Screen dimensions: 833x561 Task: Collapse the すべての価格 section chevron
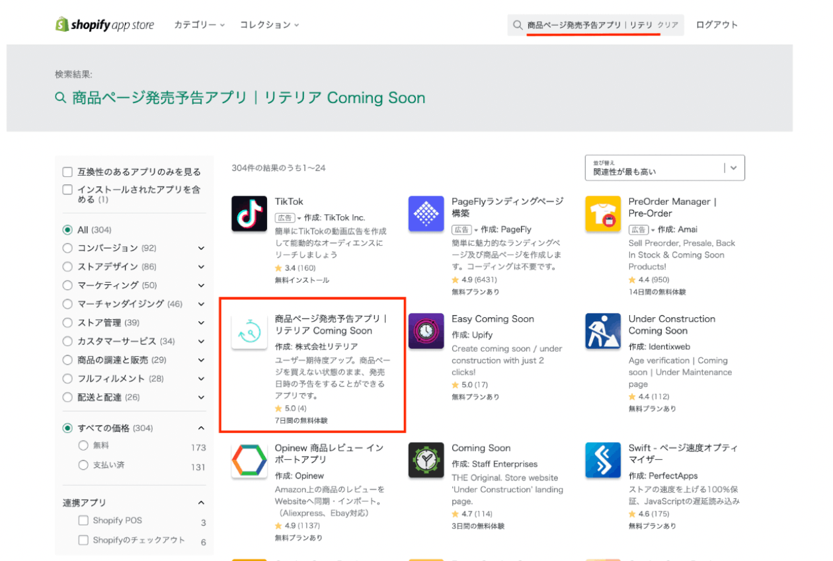tap(202, 428)
